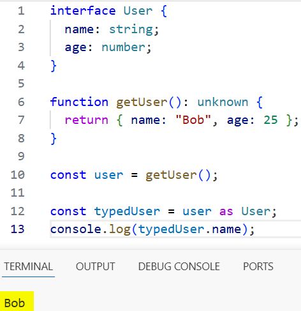This screenshot has width=301, height=311.
Task: Click getUser() call on line 10
Action: (x=178, y=176)
